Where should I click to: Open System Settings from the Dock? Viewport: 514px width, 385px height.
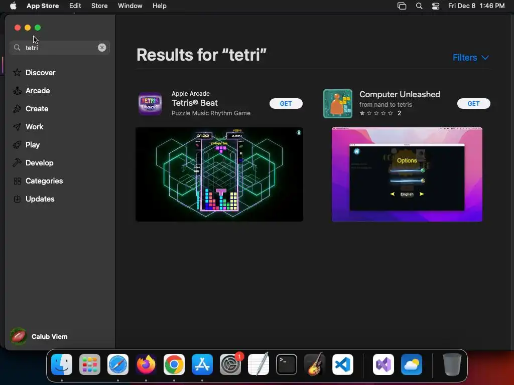pos(230,364)
